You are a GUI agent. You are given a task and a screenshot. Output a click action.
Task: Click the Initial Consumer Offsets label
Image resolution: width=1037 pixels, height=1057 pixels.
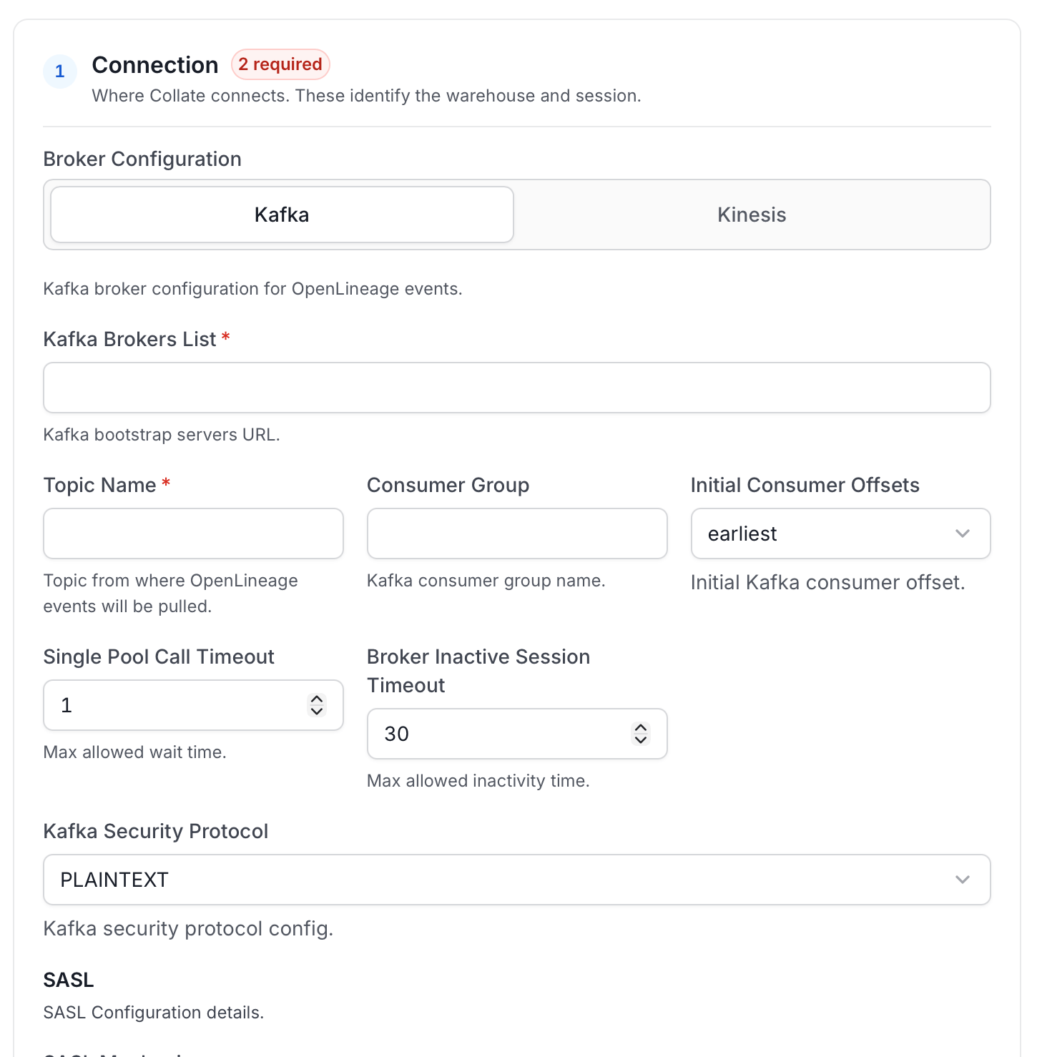click(805, 485)
